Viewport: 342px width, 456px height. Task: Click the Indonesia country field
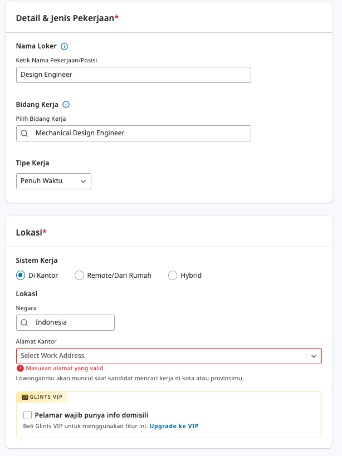click(x=65, y=322)
